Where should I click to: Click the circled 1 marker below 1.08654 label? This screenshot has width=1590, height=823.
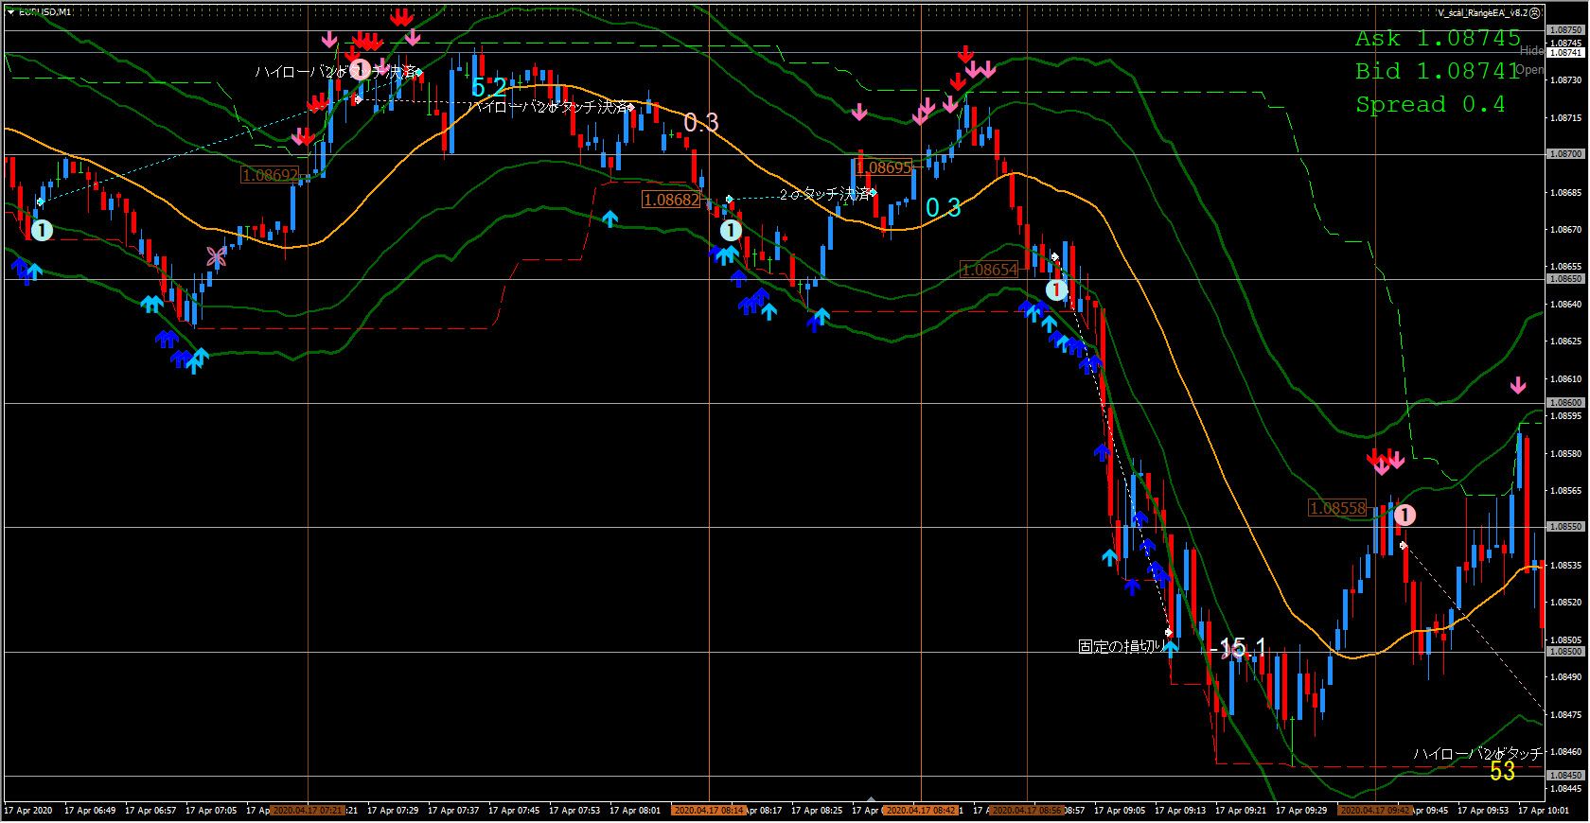point(1056,290)
